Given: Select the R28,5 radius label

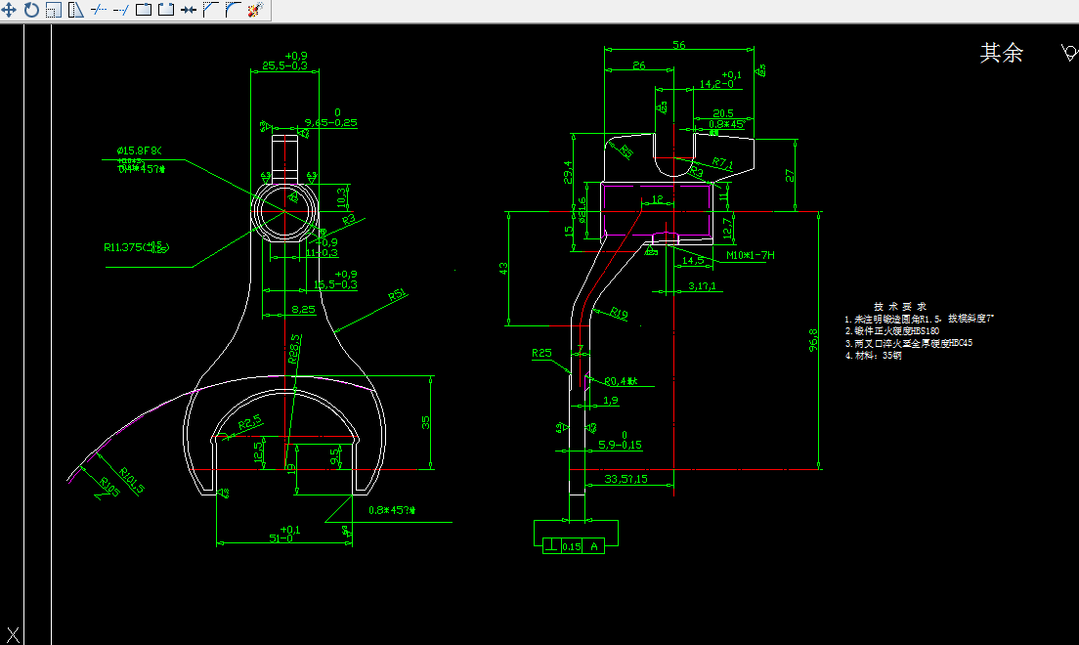Looking at the screenshot, I should (294, 349).
